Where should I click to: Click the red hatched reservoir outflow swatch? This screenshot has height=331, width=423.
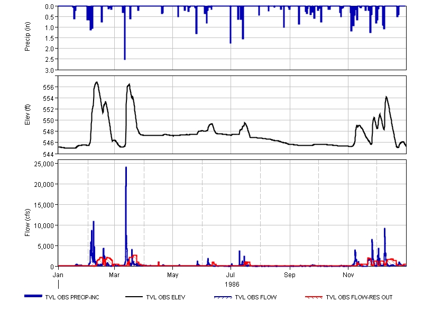tap(314, 297)
